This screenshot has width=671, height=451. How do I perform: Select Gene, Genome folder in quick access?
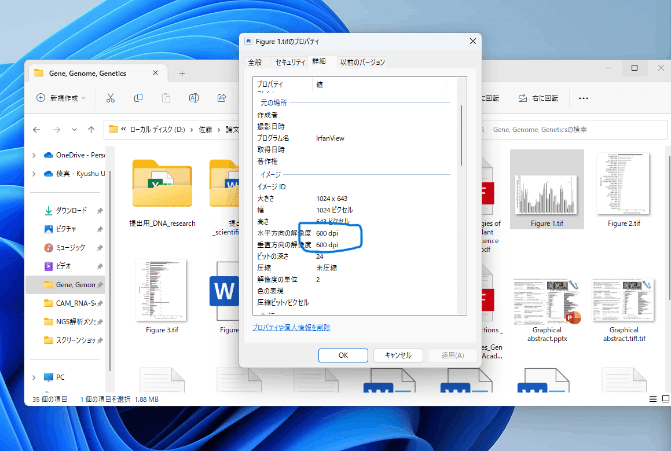[x=65, y=284]
